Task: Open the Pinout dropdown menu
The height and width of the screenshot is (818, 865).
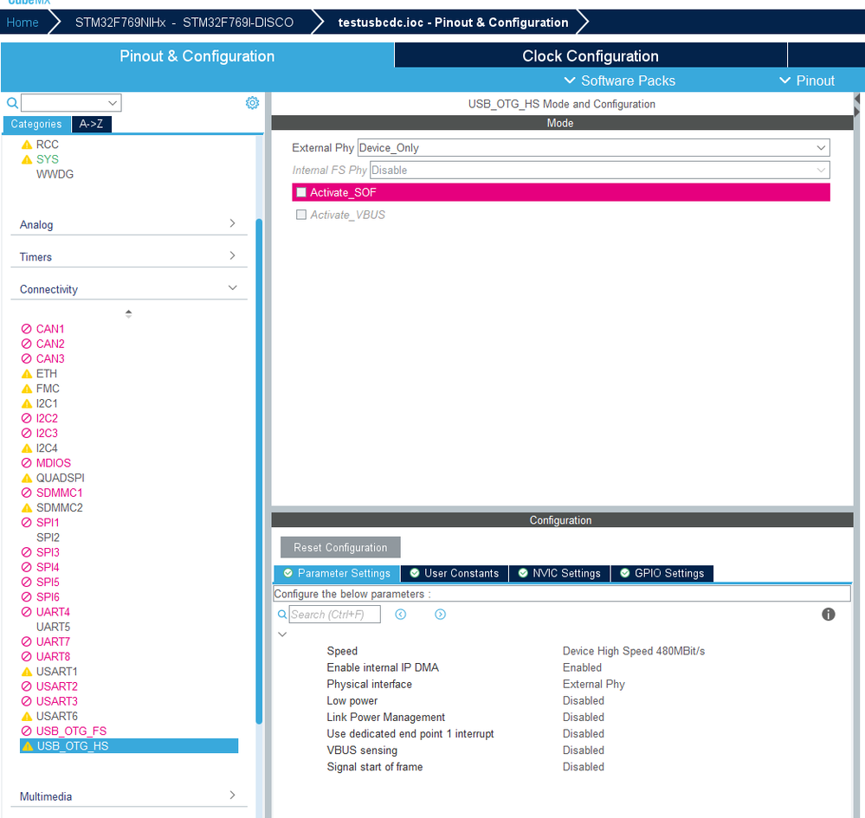Action: coord(807,81)
